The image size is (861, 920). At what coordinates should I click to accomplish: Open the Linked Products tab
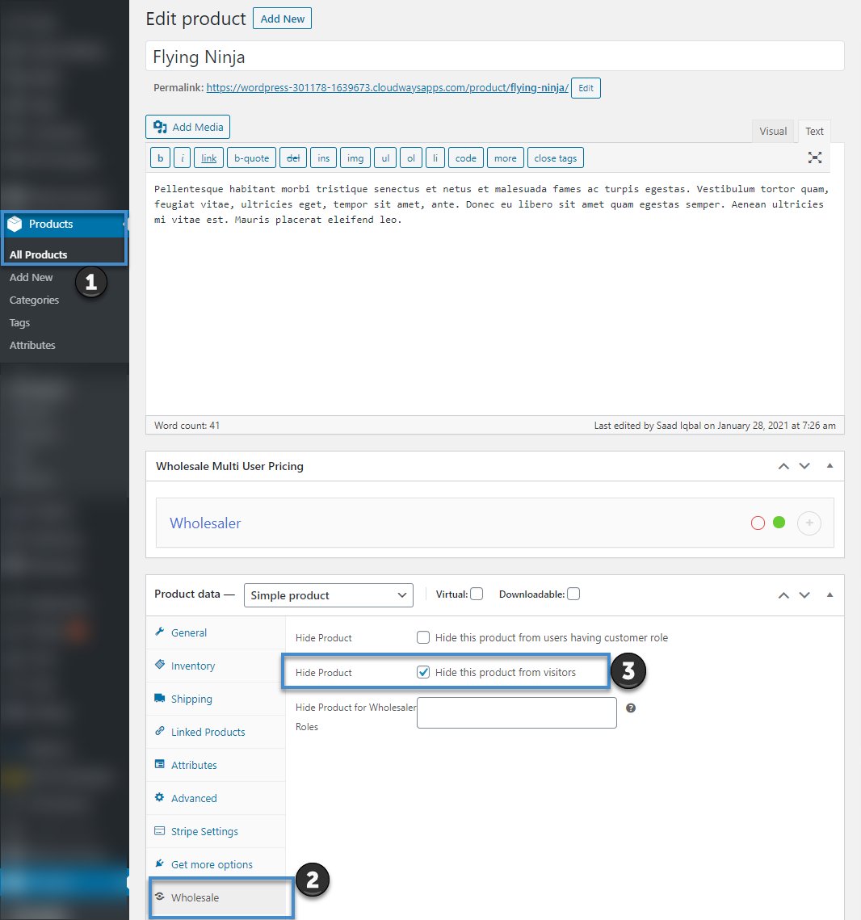click(x=216, y=733)
